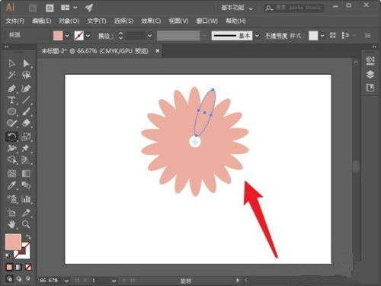Viewport: 381px width, 286px height.
Task: Select the Pen tool
Action: tap(11, 88)
